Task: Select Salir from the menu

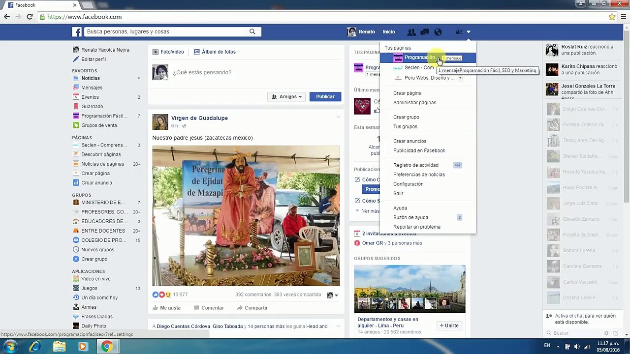Action: [398, 193]
